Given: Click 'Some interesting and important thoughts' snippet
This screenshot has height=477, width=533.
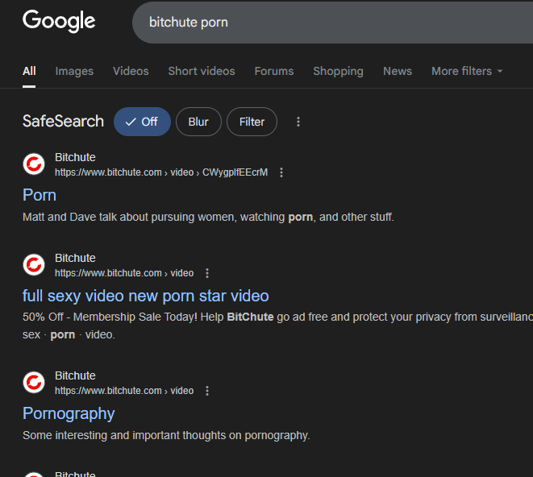Looking at the screenshot, I should 166,435.
